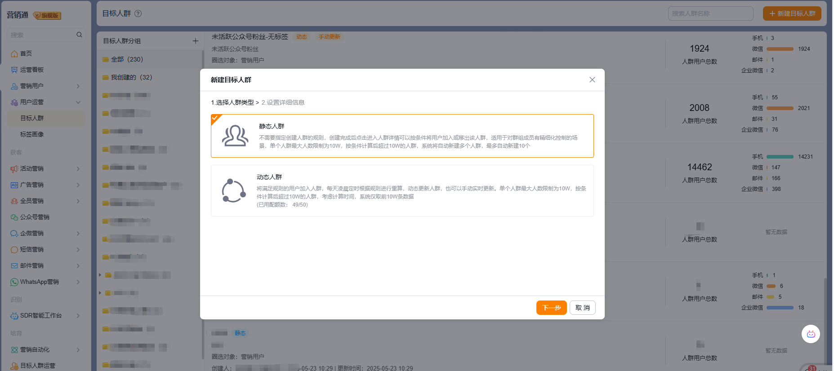The height and width of the screenshot is (371, 834).
Task: Click the 营销用户 icon
Action: [x=14, y=86]
